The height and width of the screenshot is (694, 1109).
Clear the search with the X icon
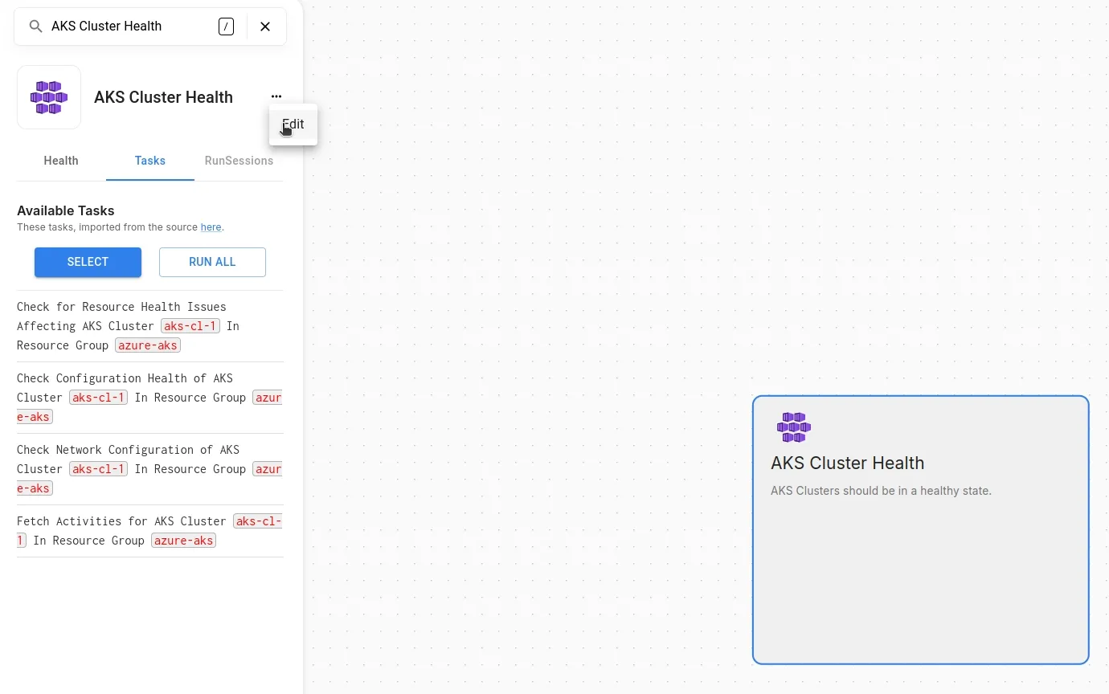click(265, 27)
